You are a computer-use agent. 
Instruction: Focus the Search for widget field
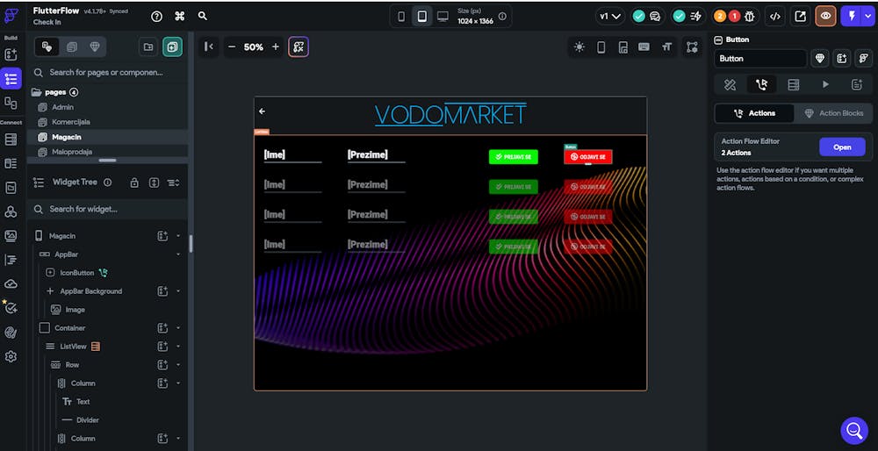click(x=107, y=209)
